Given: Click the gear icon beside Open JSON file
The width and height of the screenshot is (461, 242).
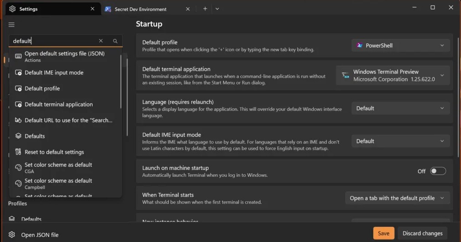Looking at the screenshot, I should (12, 235).
